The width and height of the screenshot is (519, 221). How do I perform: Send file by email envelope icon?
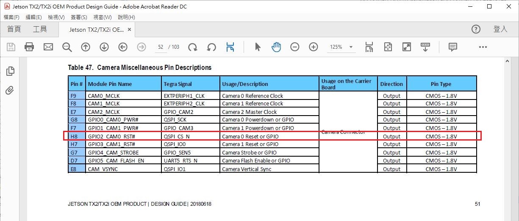[48, 47]
